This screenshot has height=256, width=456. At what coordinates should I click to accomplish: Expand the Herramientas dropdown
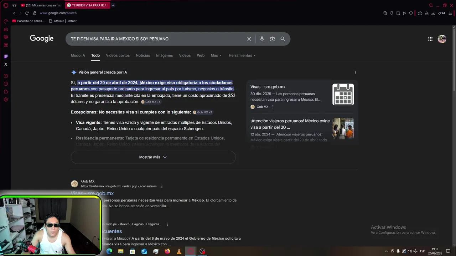coord(242,55)
